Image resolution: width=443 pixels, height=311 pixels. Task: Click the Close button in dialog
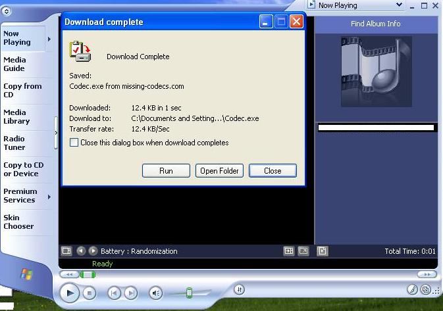[x=273, y=171]
